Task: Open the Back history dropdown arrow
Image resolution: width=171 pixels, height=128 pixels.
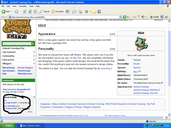Action: tap(12, 11)
